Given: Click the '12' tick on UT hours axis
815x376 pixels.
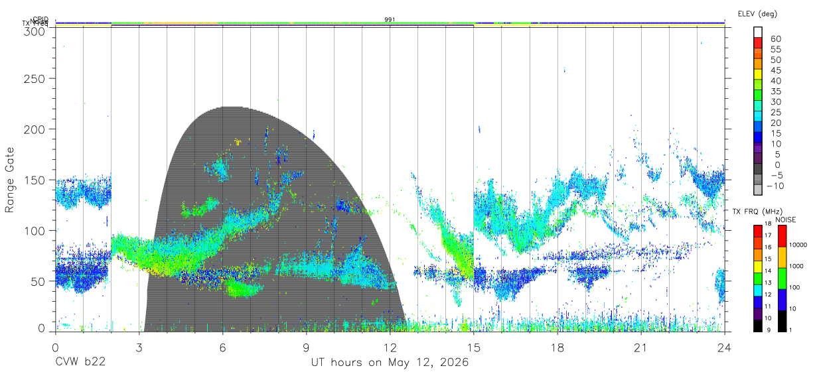Looking at the screenshot, I should coord(390,347).
